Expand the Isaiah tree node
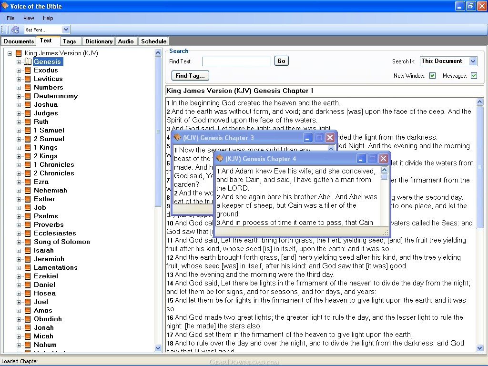 [x=19, y=251]
